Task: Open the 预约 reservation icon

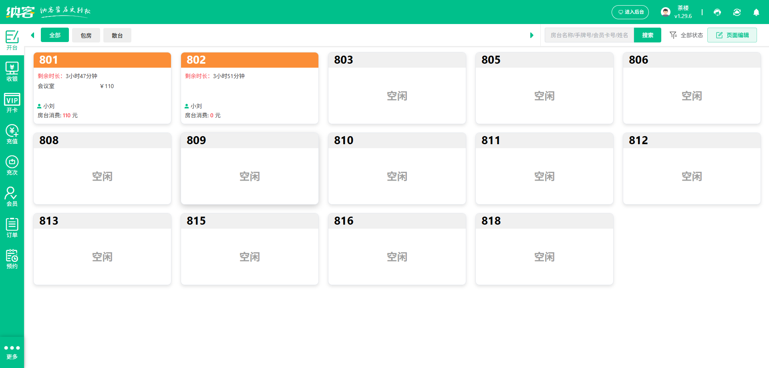Action: 12,259
